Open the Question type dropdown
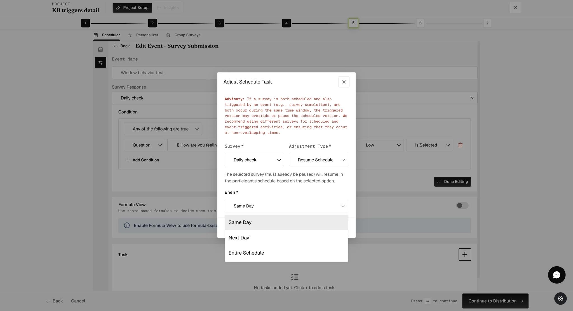Screen dimensions: 573x311 pyautogui.click(x=144, y=145)
